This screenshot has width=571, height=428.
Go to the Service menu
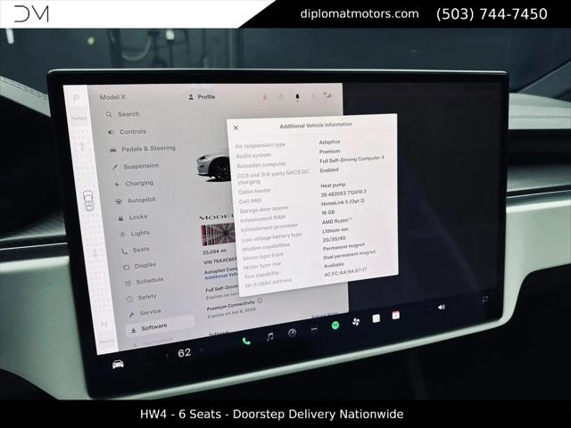coord(145,312)
